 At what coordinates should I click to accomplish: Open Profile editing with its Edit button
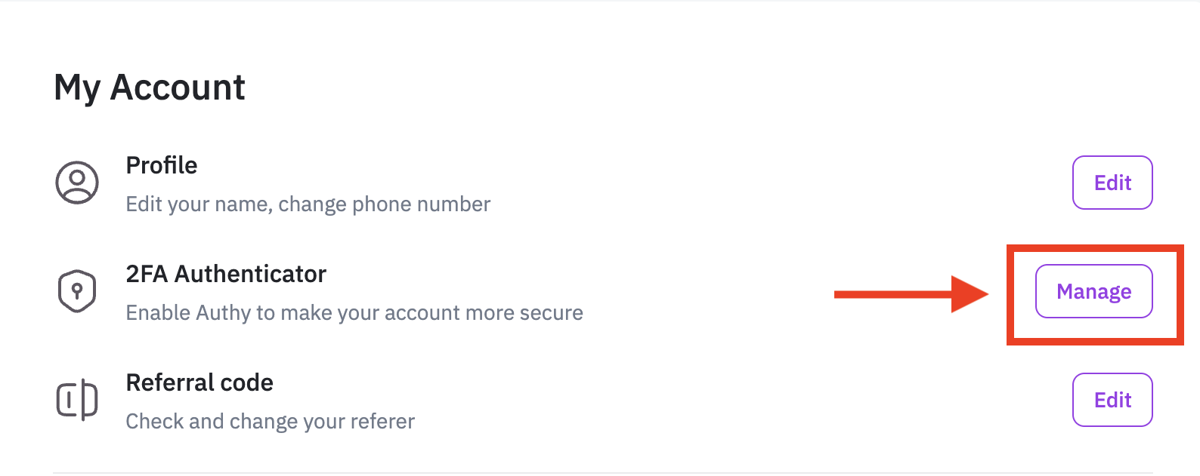coord(1112,183)
